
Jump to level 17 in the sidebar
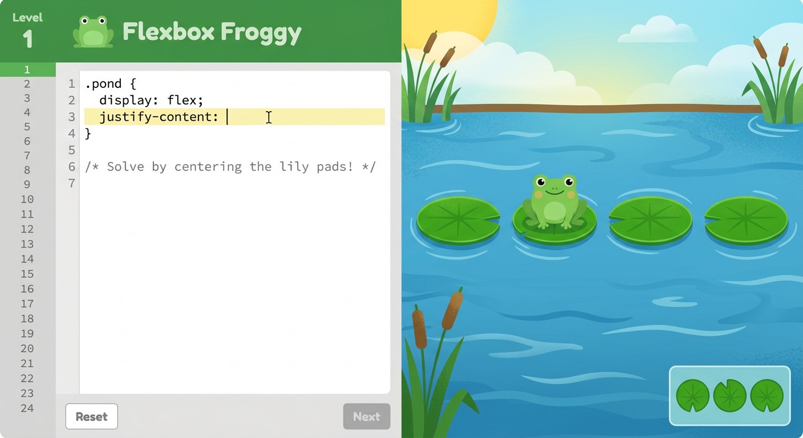point(27,303)
